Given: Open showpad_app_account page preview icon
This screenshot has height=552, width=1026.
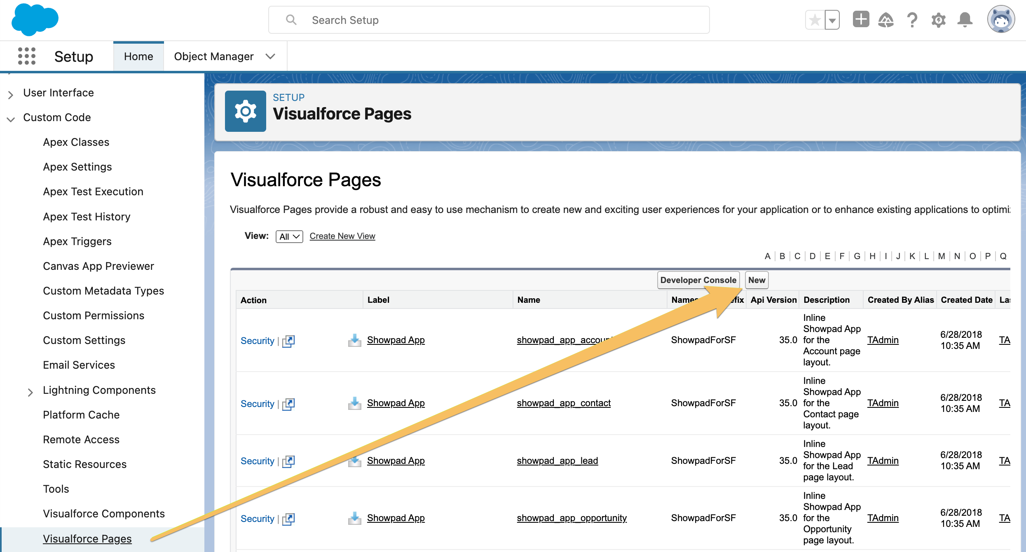Looking at the screenshot, I should [288, 341].
